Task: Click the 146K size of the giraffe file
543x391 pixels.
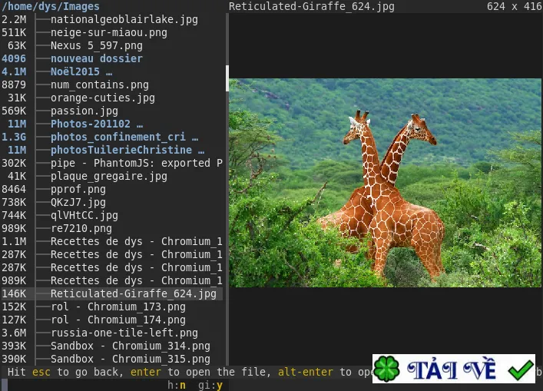Action: pyautogui.click(x=14, y=293)
